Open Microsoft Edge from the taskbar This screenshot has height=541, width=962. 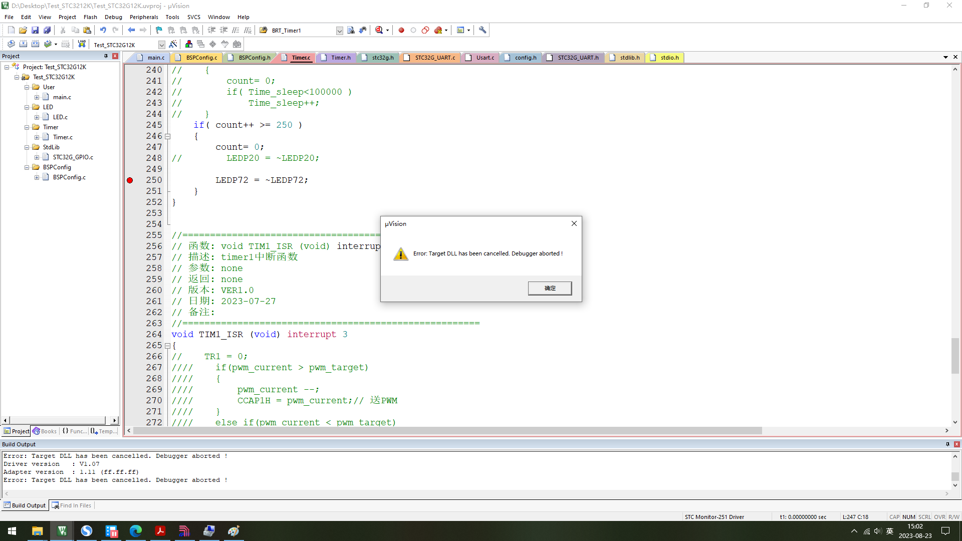pos(136,531)
